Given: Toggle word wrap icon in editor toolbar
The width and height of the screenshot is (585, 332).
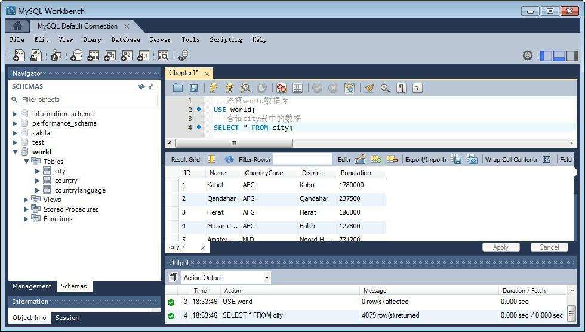Looking at the screenshot, I should coord(417,88).
